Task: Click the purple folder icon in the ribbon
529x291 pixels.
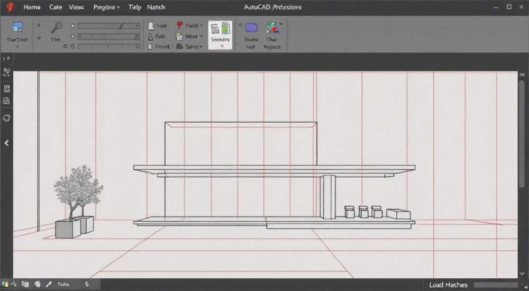Action: (251, 28)
